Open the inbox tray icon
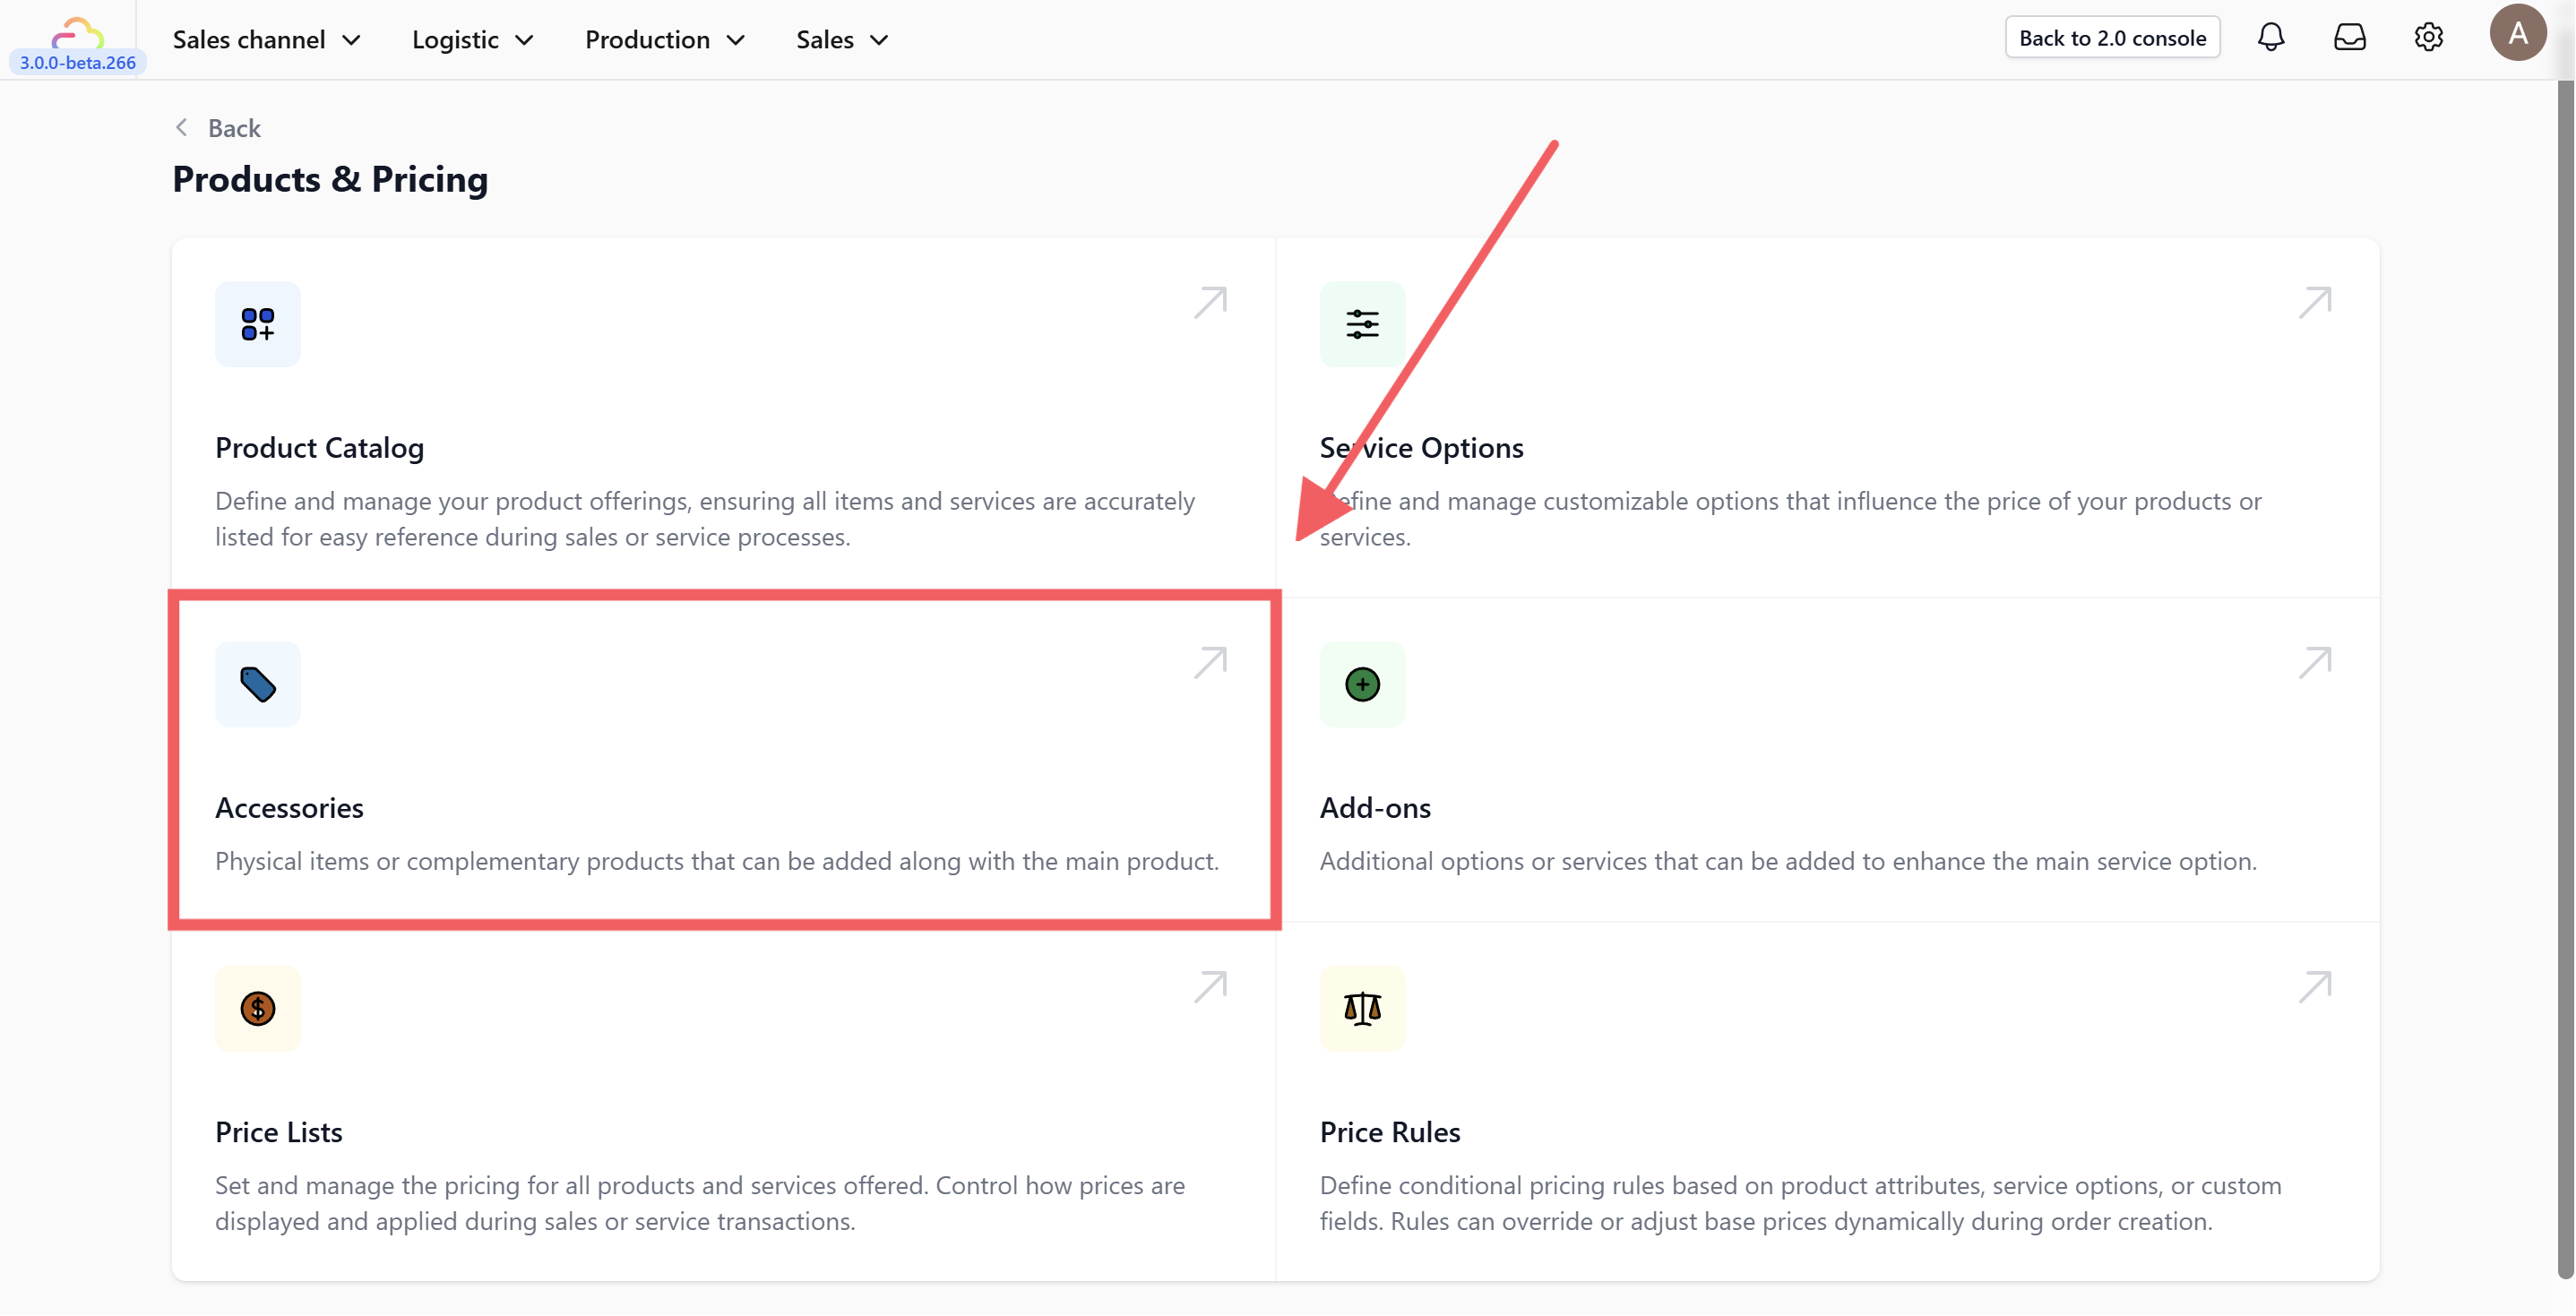Image resolution: width=2576 pixels, height=1316 pixels. (x=2349, y=38)
